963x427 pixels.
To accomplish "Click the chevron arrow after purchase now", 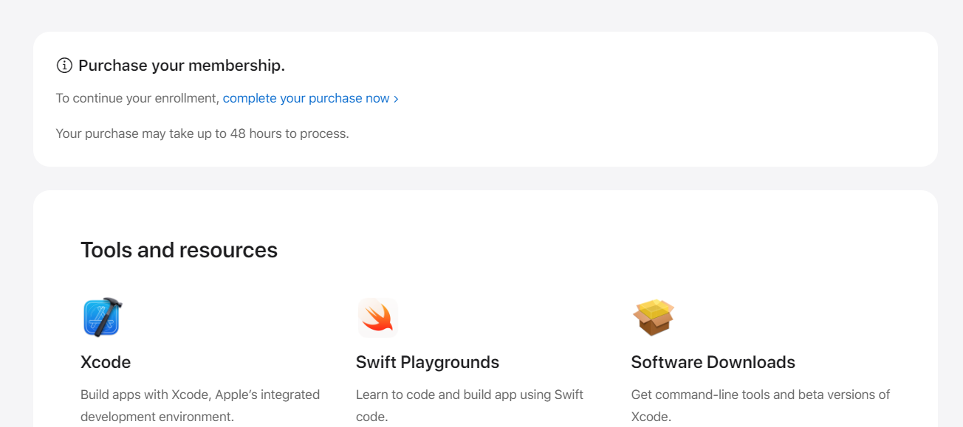I will [x=397, y=99].
